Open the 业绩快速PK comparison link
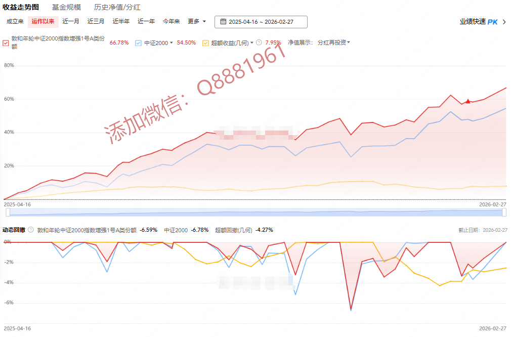Screen dimensions: 512x337 pyautogui.click(x=479, y=22)
